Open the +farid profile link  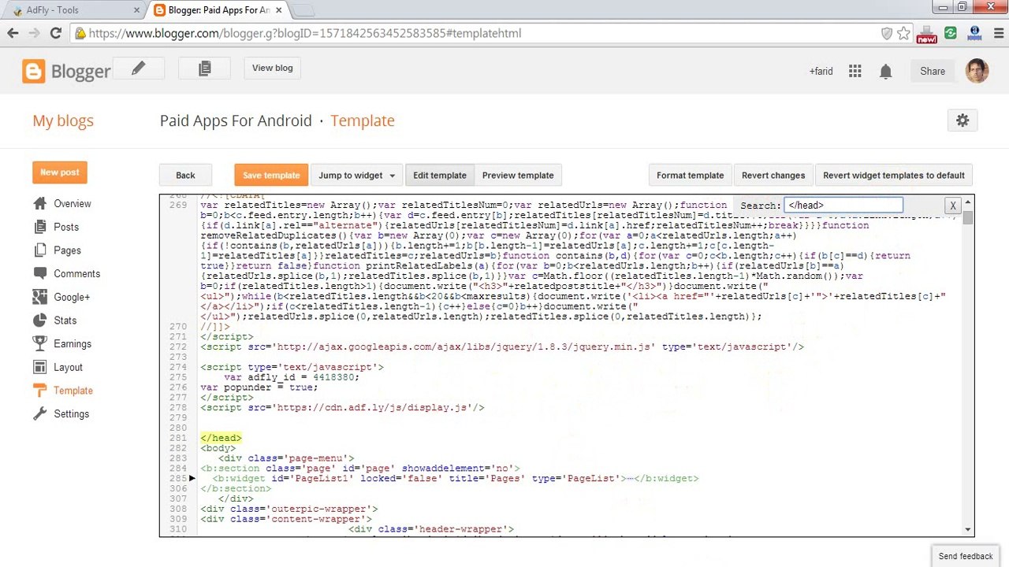click(821, 71)
